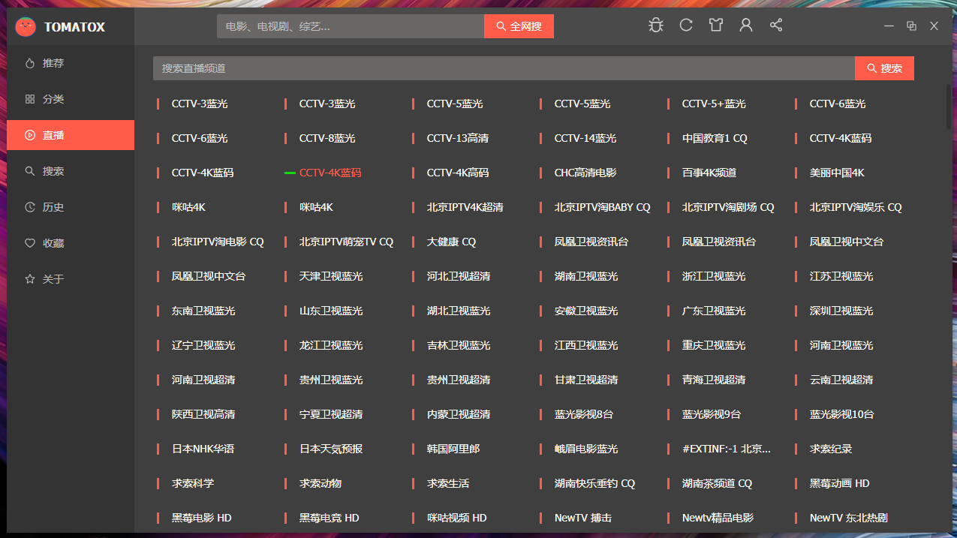Screen dimensions: 957x538
Task: Play CCTV-4K高码 channel
Action: coord(458,173)
